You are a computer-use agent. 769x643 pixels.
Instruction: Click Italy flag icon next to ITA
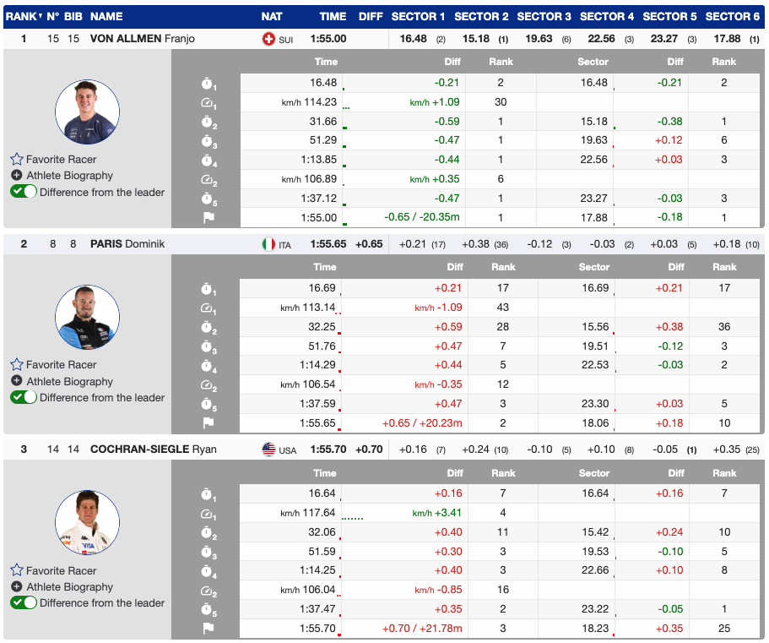[x=269, y=244]
